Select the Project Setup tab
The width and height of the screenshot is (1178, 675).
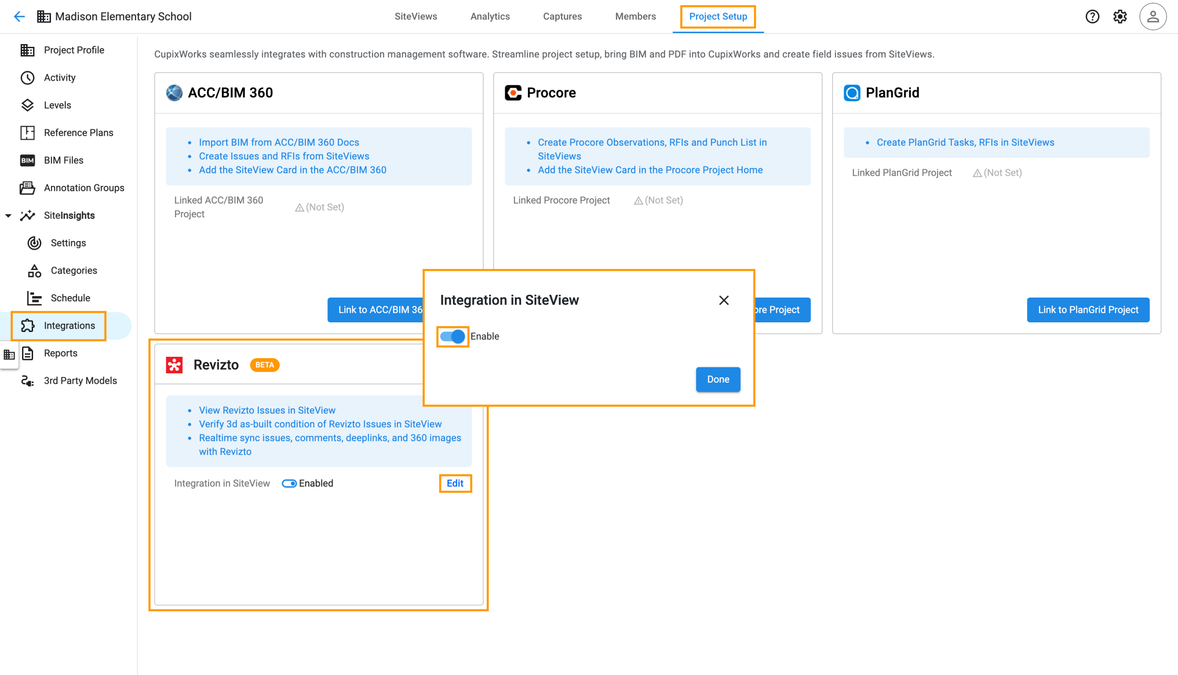[718, 17]
